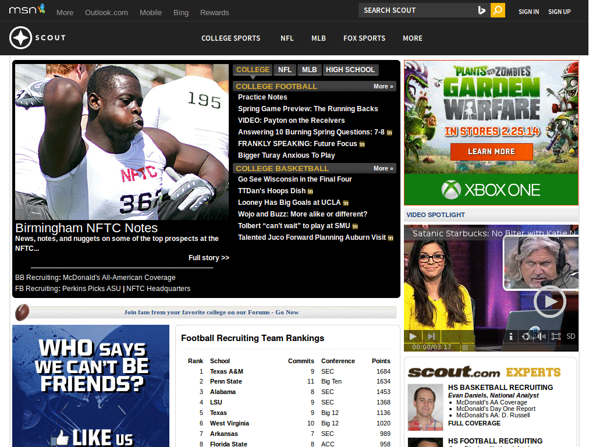Click Evan Daniels expert photo
Screen dimensions: 596x447
(425, 407)
